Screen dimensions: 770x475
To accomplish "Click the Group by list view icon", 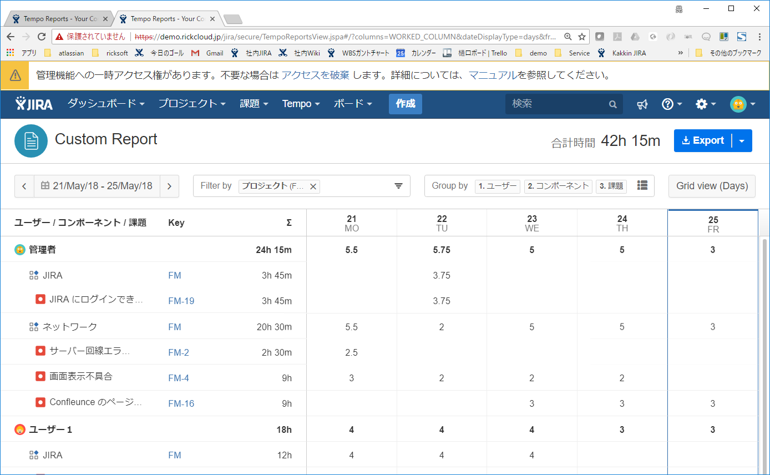I will (642, 185).
